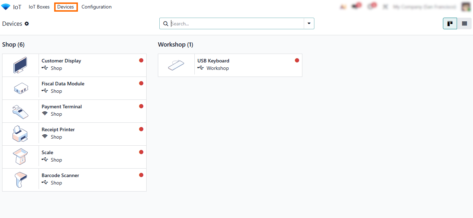
Task: Switch to the List view
Action: pyautogui.click(x=465, y=24)
